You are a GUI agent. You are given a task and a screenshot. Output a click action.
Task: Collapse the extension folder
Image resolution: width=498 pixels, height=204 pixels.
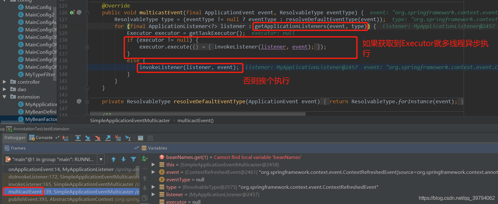tap(4, 97)
